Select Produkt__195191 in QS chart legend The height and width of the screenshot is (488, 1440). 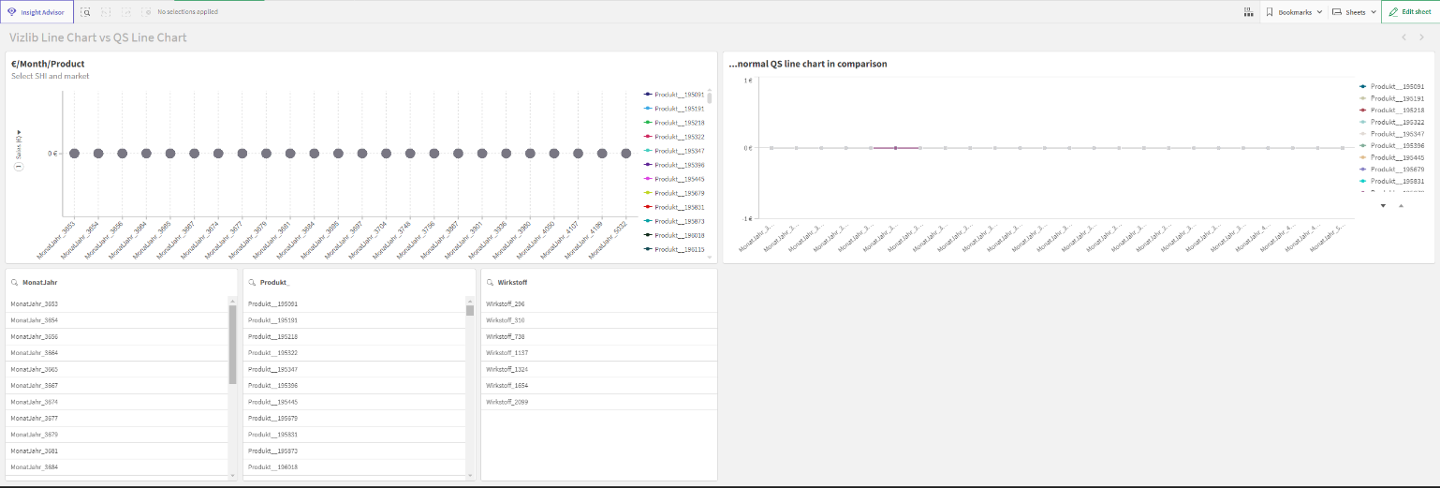click(x=1391, y=98)
